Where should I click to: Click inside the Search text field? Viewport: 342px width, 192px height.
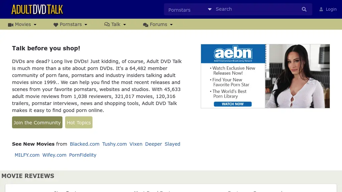point(255,9)
